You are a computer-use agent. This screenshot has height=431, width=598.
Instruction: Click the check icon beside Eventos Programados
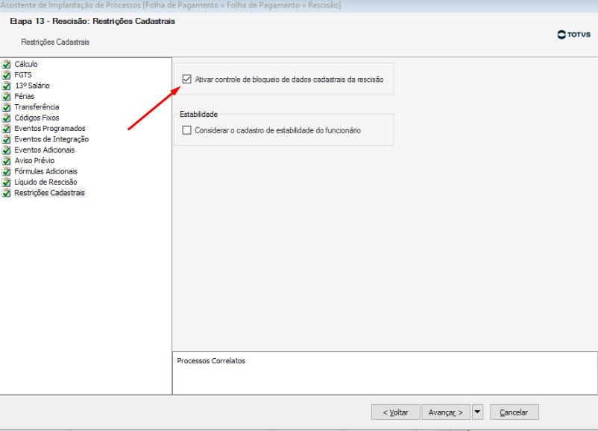pyautogui.click(x=6, y=128)
